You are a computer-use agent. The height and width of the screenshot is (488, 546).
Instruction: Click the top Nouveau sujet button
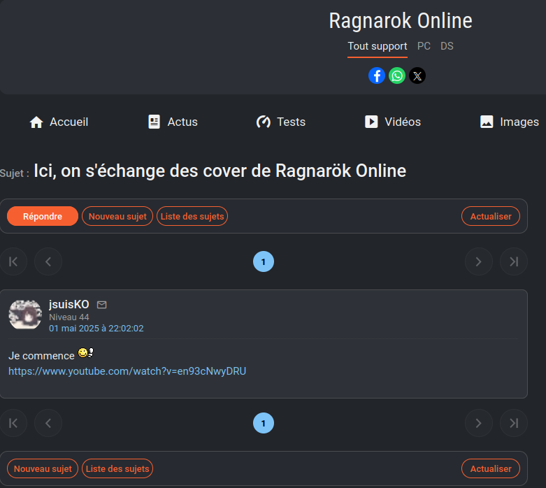pos(117,216)
